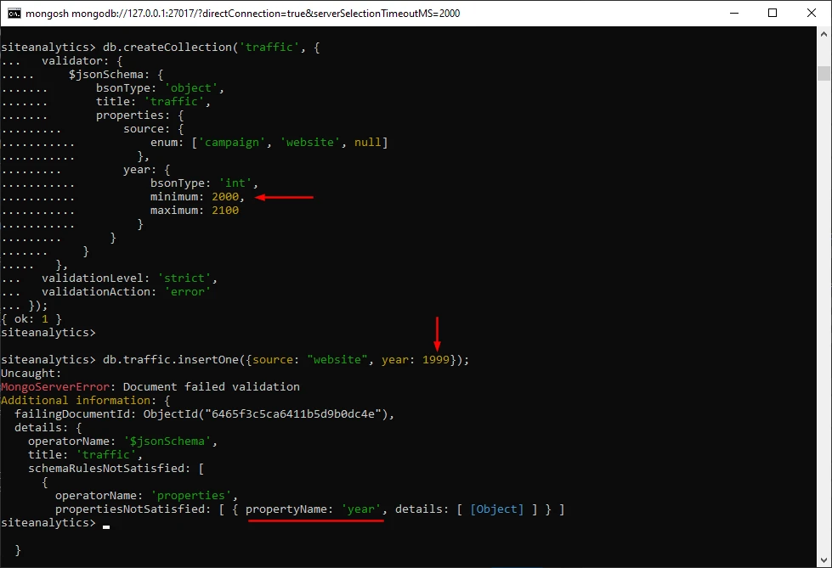The image size is (832, 568).
Task: Click the 'traffic' collection name in createCollection
Action: tap(269, 48)
